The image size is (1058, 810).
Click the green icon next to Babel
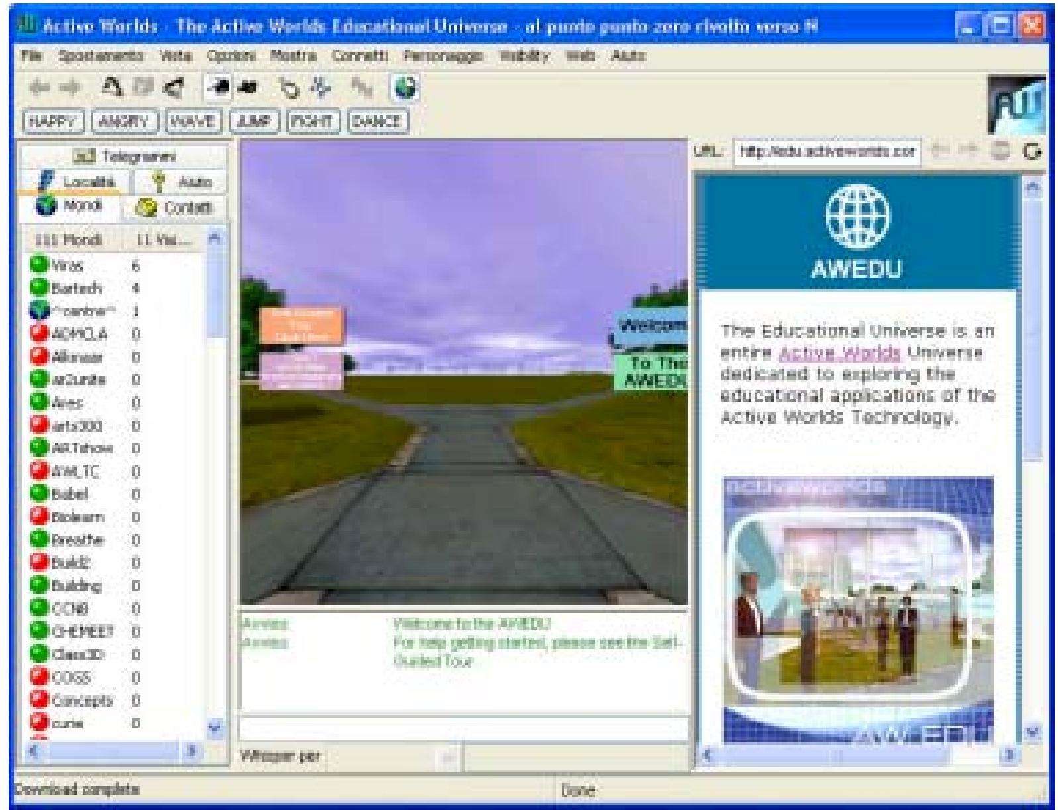(40, 494)
